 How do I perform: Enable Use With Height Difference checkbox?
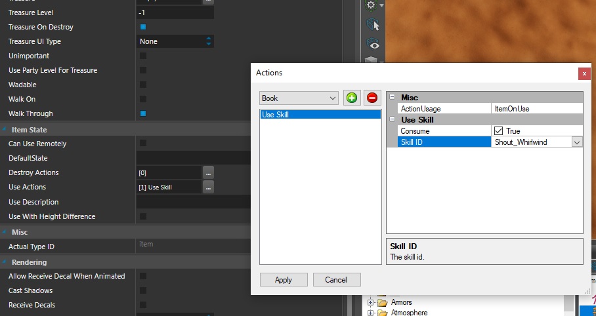[x=143, y=216]
